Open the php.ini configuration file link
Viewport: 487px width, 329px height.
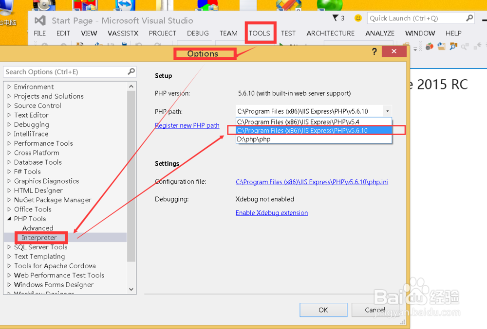pyautogui.click(x=312, y=182)
